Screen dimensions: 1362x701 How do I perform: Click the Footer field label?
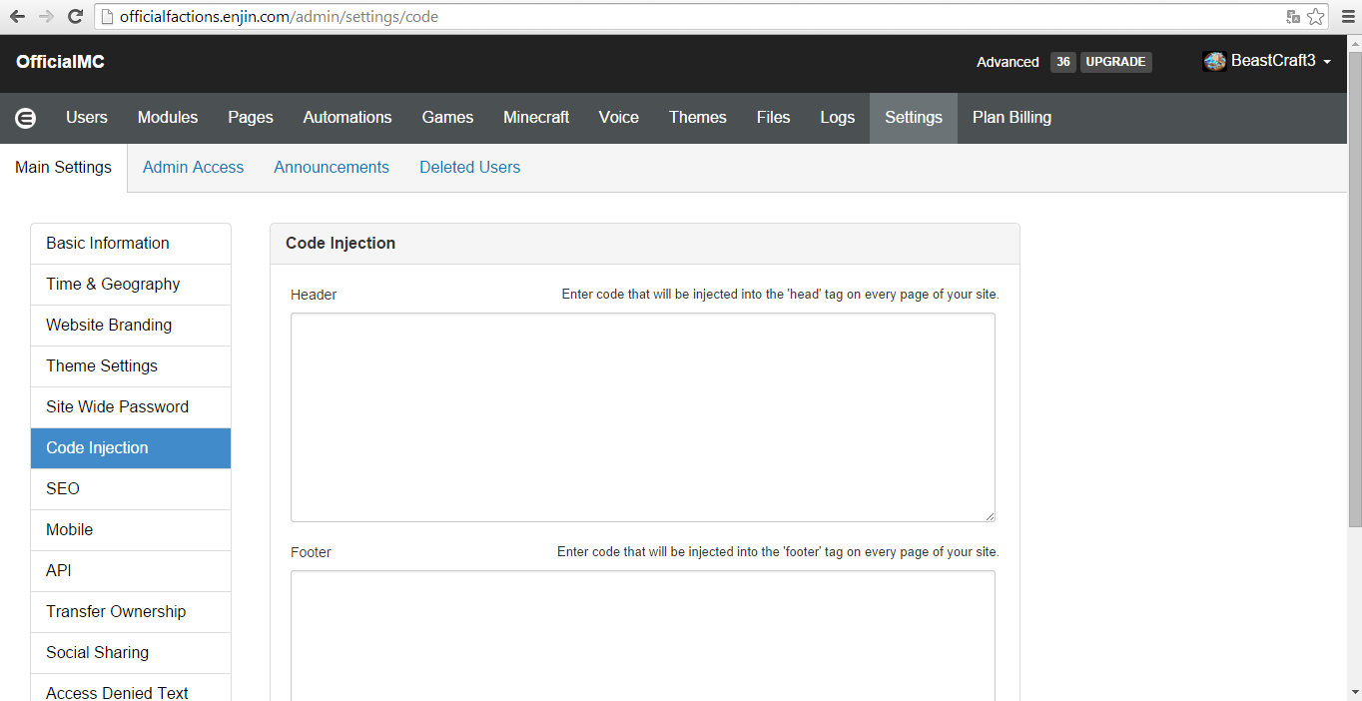(311, 552)
